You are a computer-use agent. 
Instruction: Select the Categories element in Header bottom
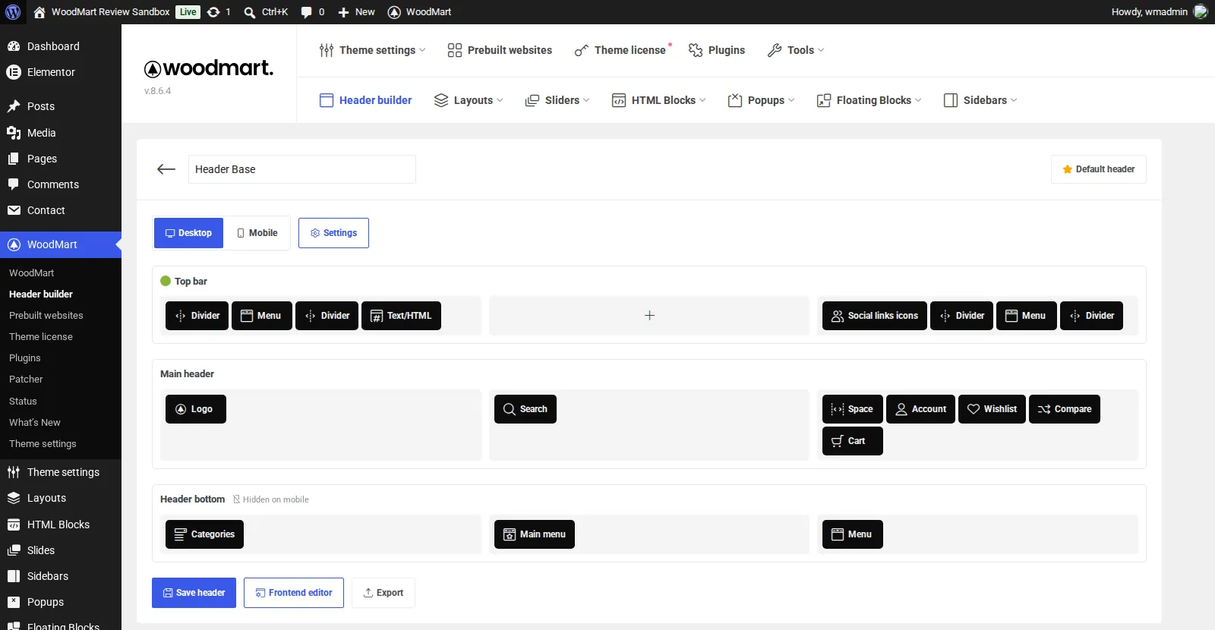pyautogui.click(x=204, y=534)
